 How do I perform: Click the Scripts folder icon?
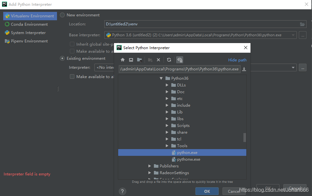[x=174, y=126]
